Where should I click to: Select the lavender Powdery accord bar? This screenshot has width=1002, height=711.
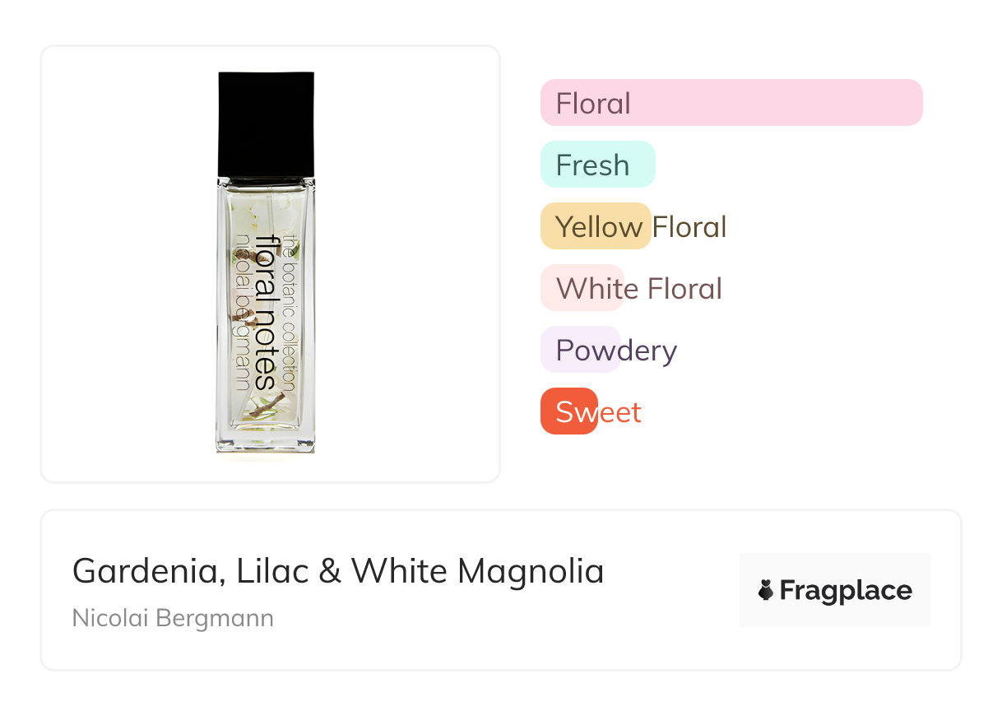point(581,350)
